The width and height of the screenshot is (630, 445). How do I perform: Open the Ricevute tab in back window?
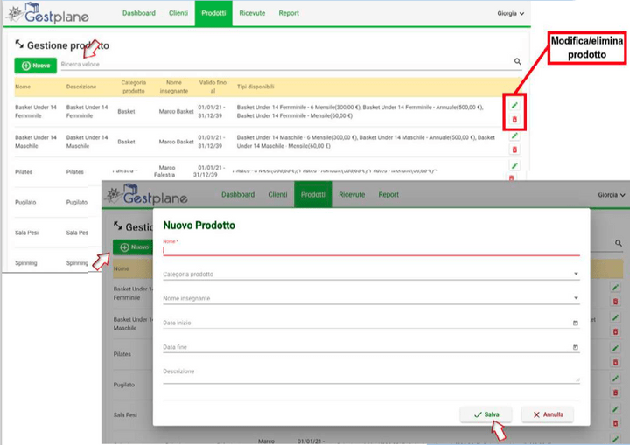click(252, 13)
